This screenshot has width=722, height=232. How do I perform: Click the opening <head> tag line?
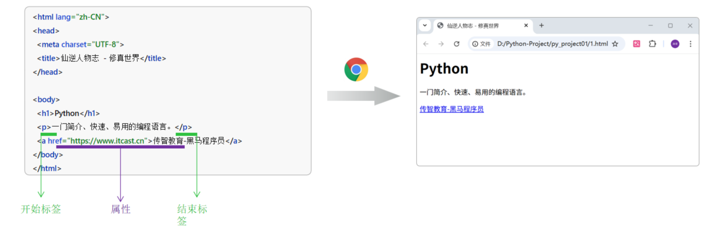[x=46, y=31]
